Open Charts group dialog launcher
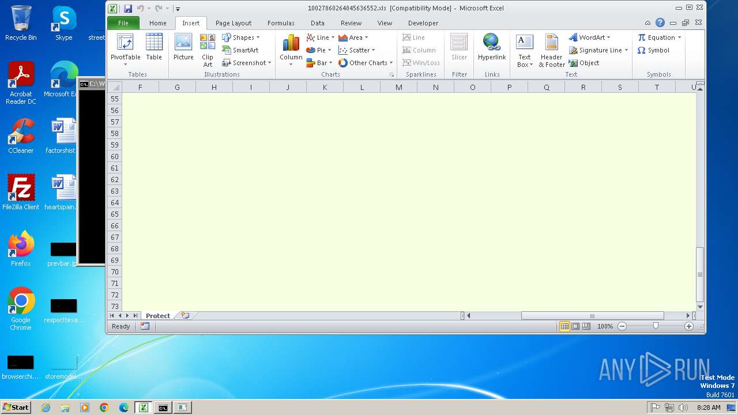 392,75
